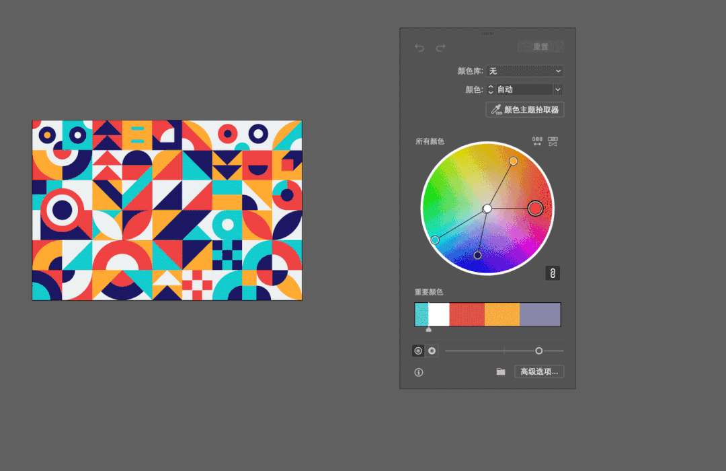Click the color order swap icon

pyautogui.click(x=537, y=142)
